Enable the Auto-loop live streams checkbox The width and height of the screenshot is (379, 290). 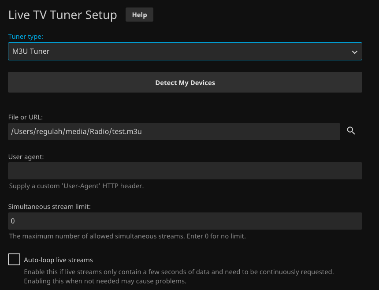pyautogui.click(x=14, y=260)
